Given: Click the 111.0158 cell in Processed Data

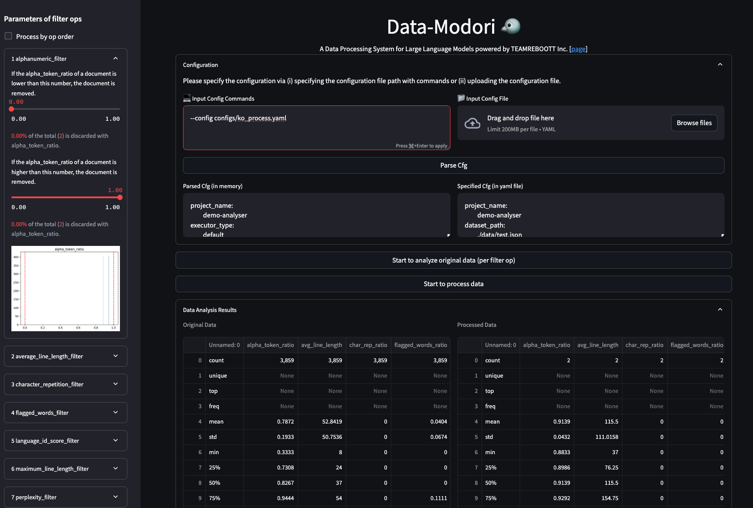Looking at the screenshot, I should click(x=598, y=437).
